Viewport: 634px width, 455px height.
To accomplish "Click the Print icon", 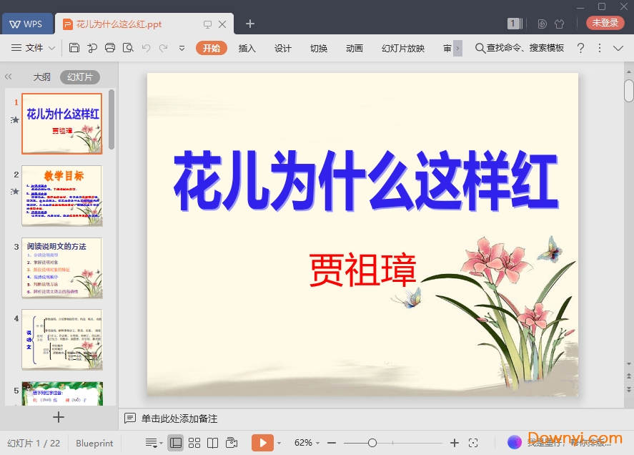I will (110, 48).
